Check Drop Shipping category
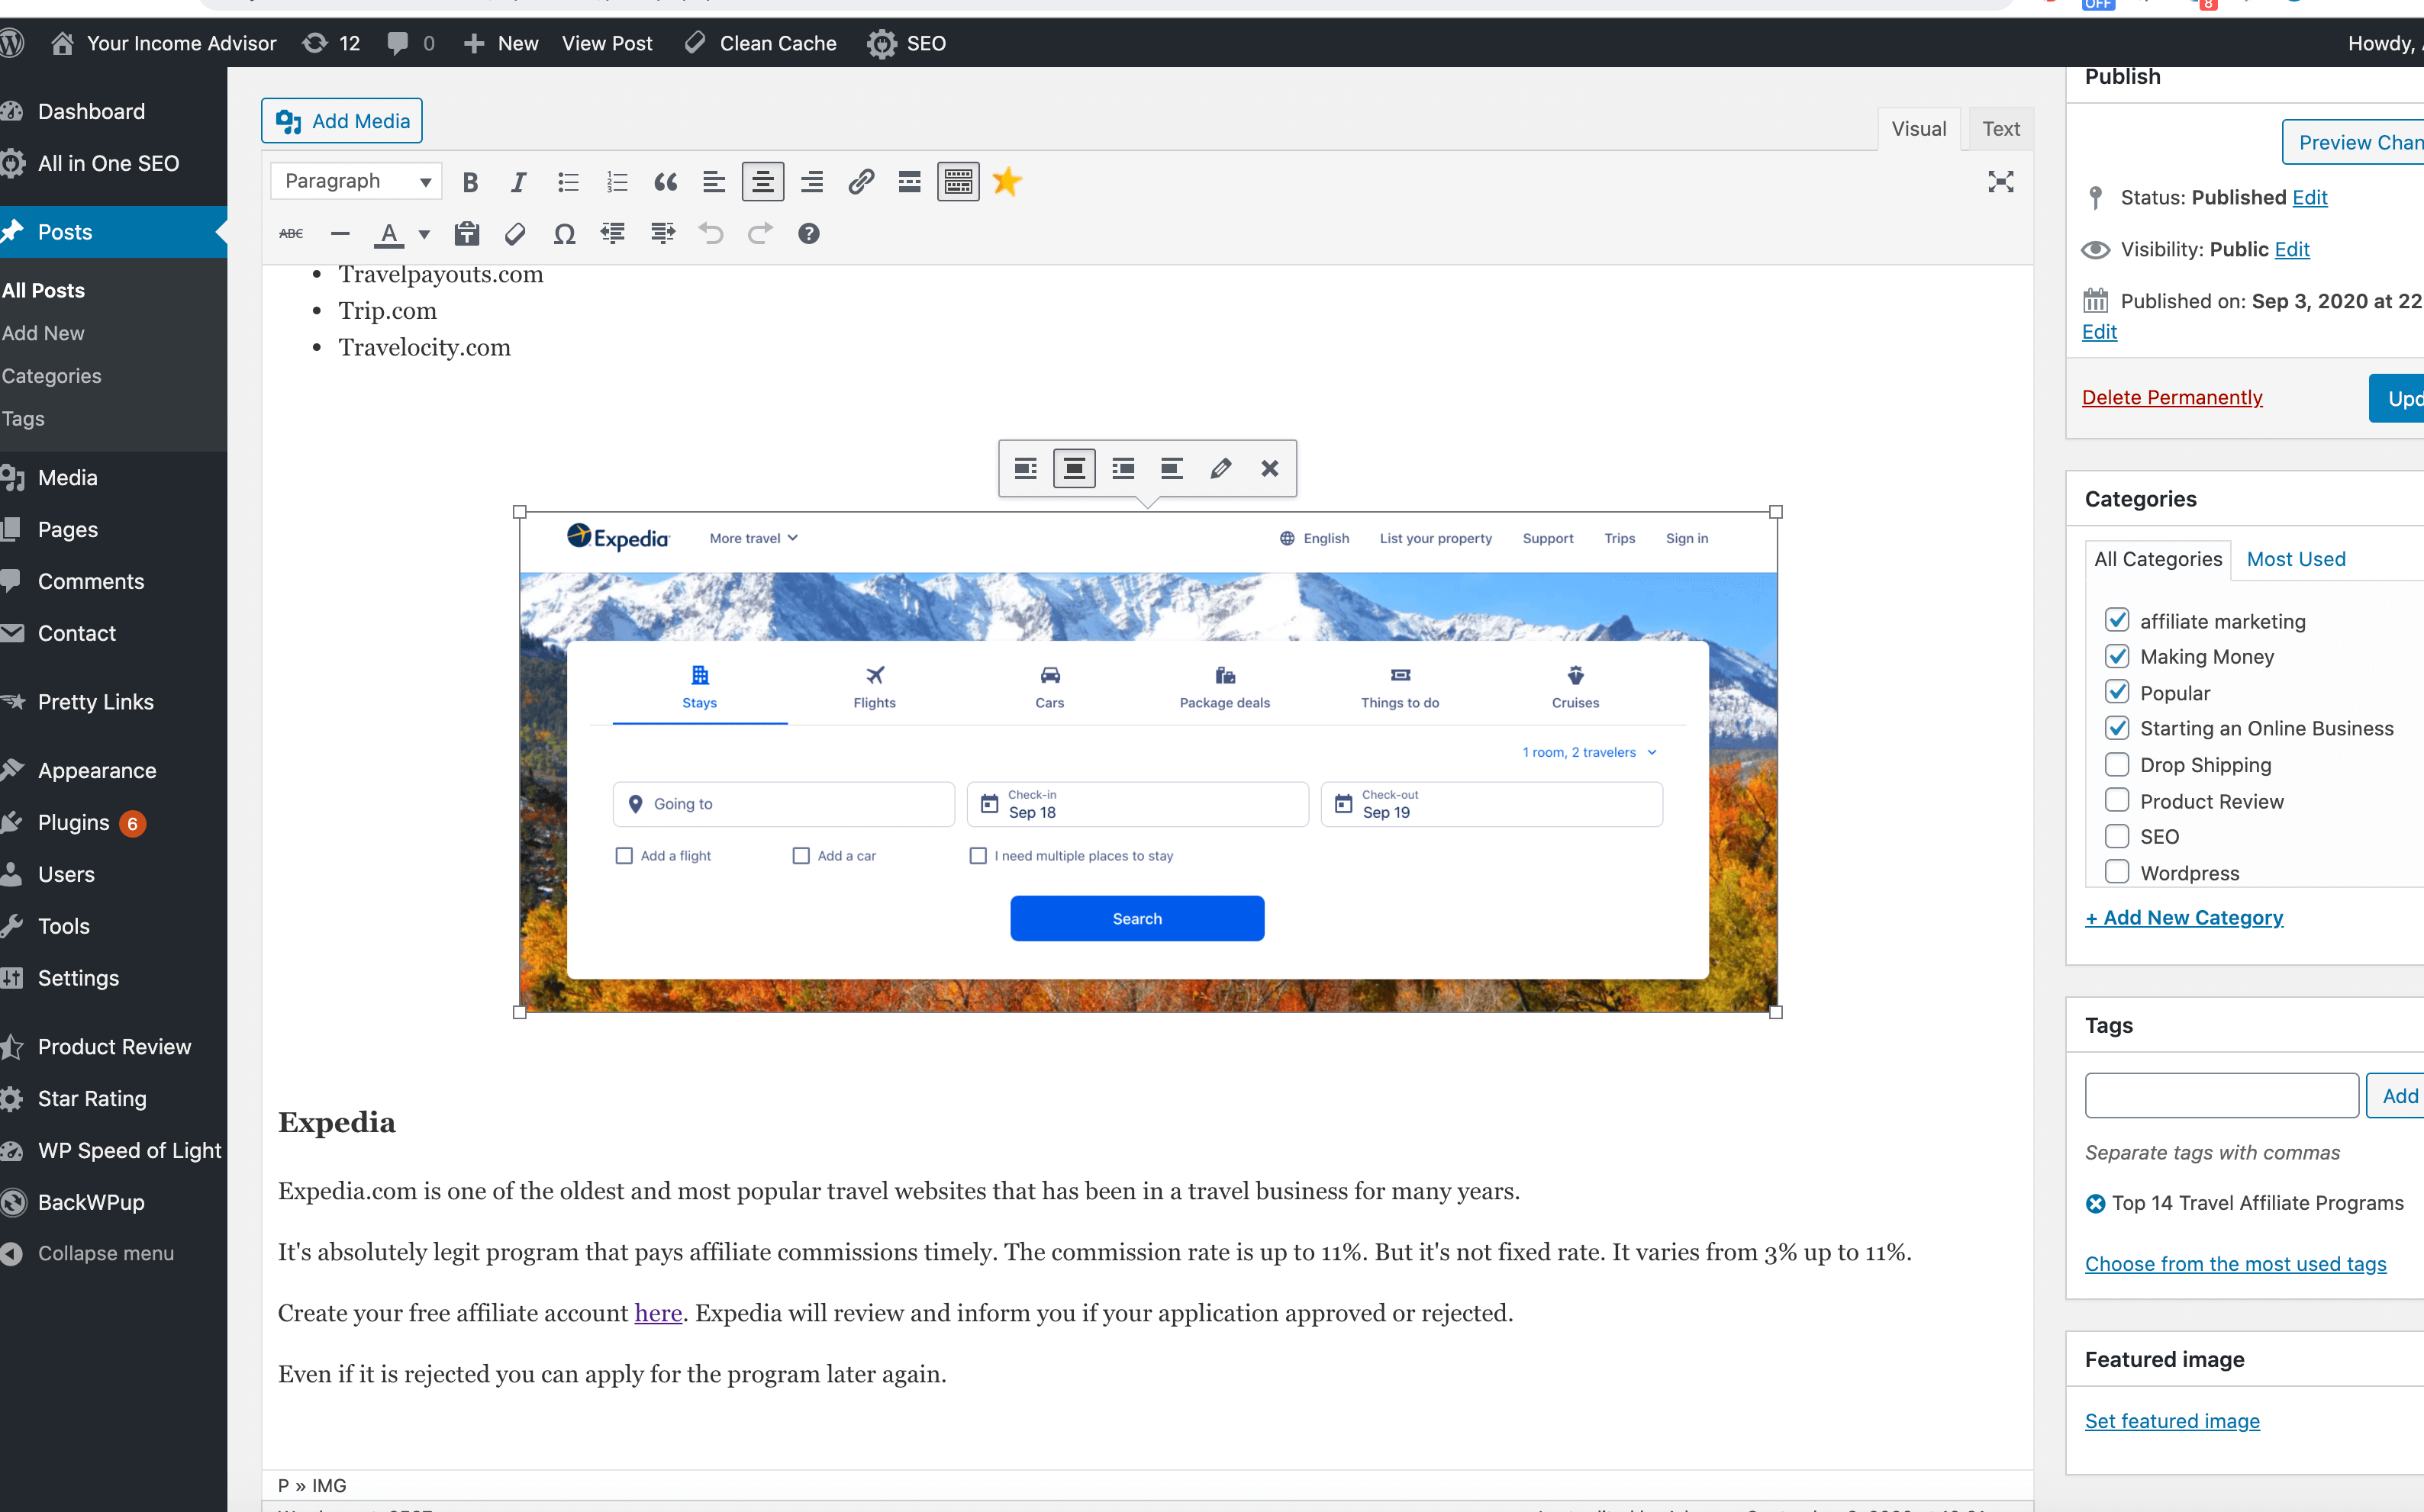2424x1512 pixels. point(2117,764)
